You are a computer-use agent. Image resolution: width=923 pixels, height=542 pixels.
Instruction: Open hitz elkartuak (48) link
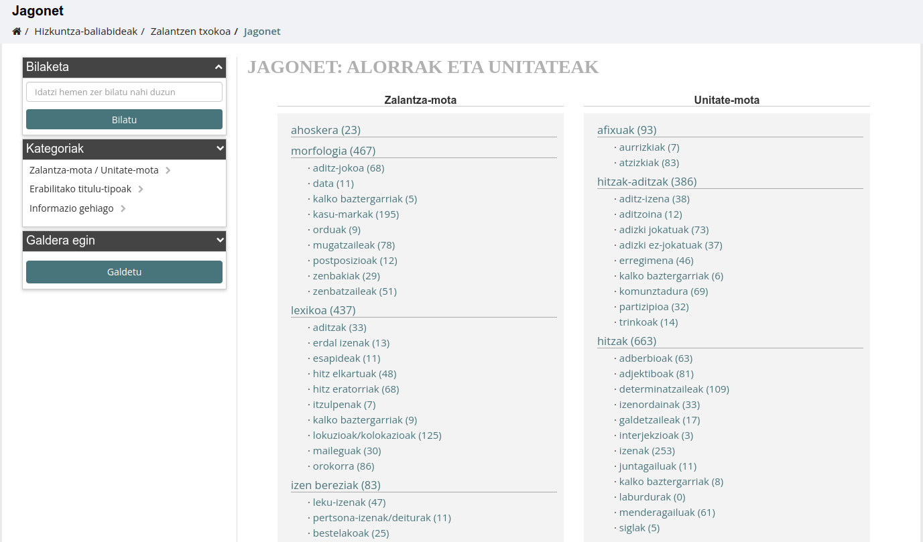[x=355, y=374]
